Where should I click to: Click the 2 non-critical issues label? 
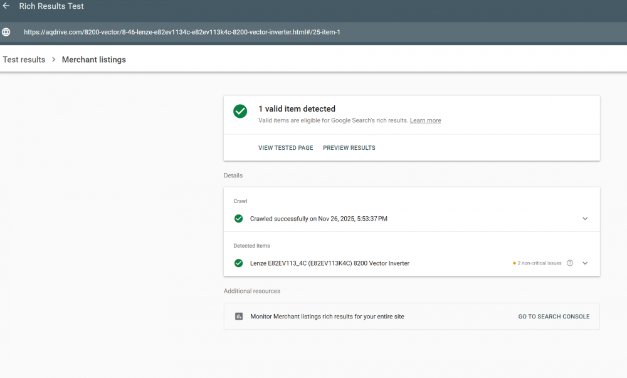click(x=537, y=263)
